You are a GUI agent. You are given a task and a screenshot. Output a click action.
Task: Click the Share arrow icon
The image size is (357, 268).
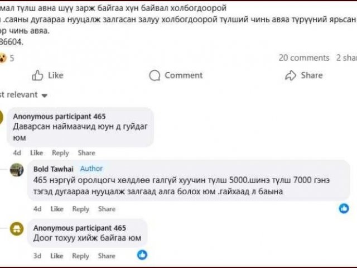point(290,75)
